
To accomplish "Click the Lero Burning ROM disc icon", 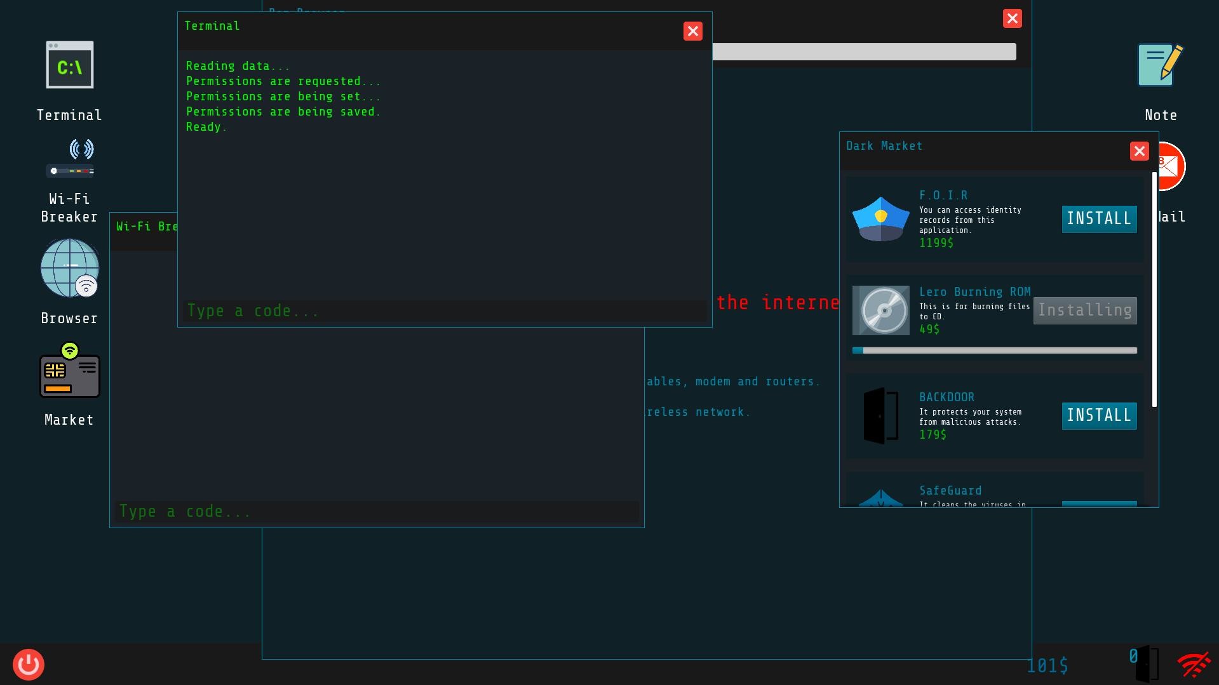I will pyautogui.click(x=881, y=310).
